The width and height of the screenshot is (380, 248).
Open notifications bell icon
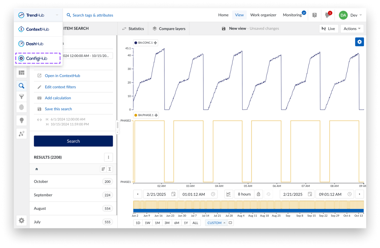coord(327,15)
